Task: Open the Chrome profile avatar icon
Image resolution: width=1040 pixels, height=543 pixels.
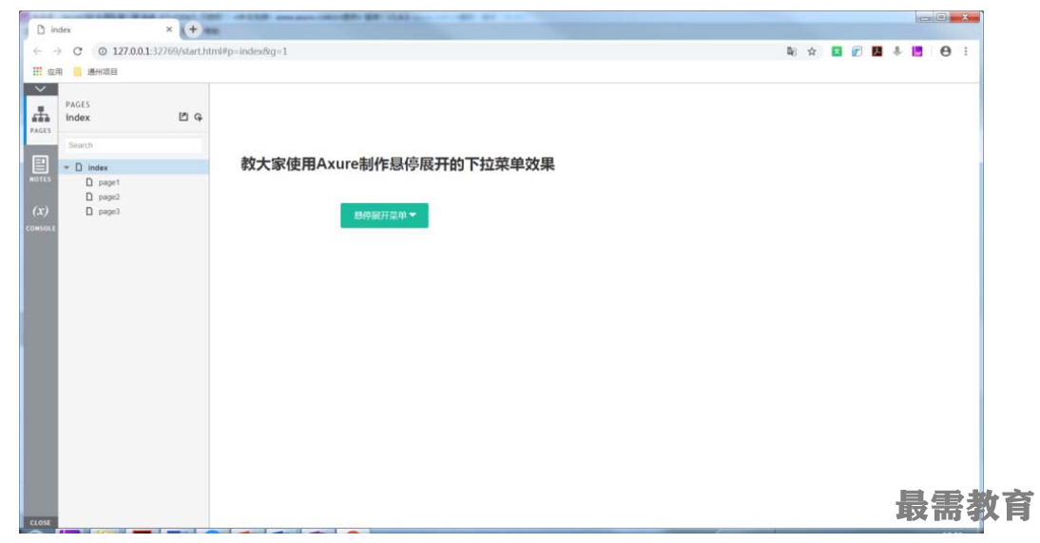Action: [x=946, y=51]
